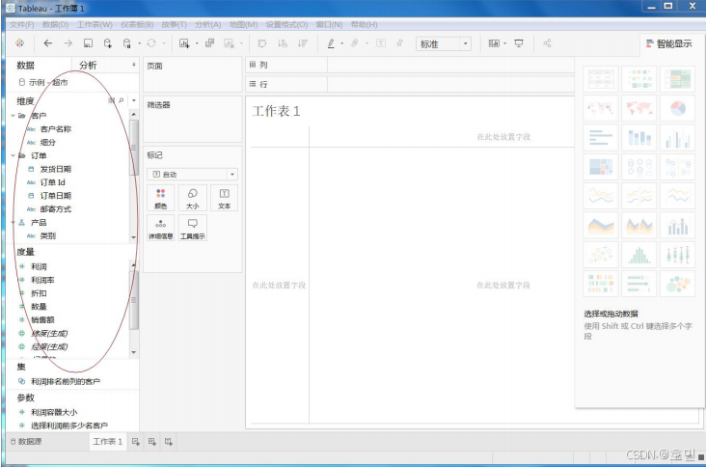Click the new worksheet chart icon
Screen dimensions: 706x467
click(x=184, y=43)
